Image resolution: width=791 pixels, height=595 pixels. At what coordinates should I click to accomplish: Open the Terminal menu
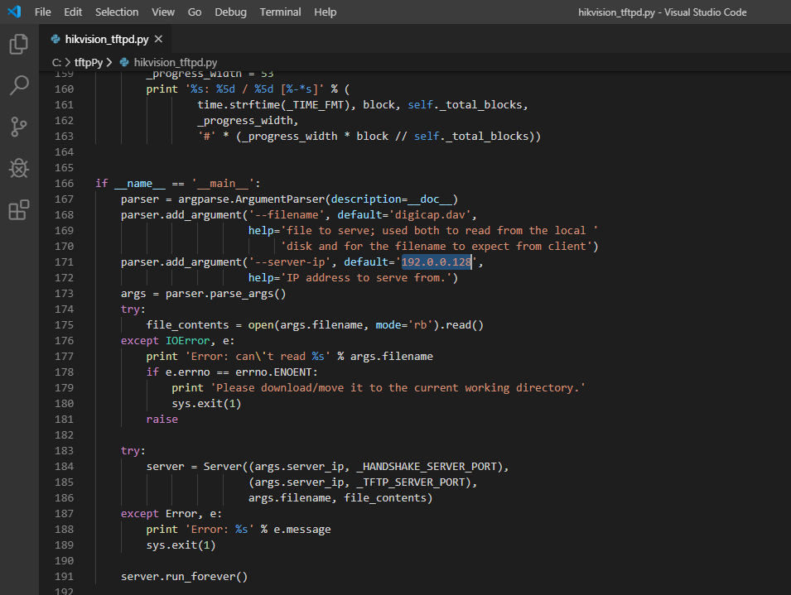(280, 12)
